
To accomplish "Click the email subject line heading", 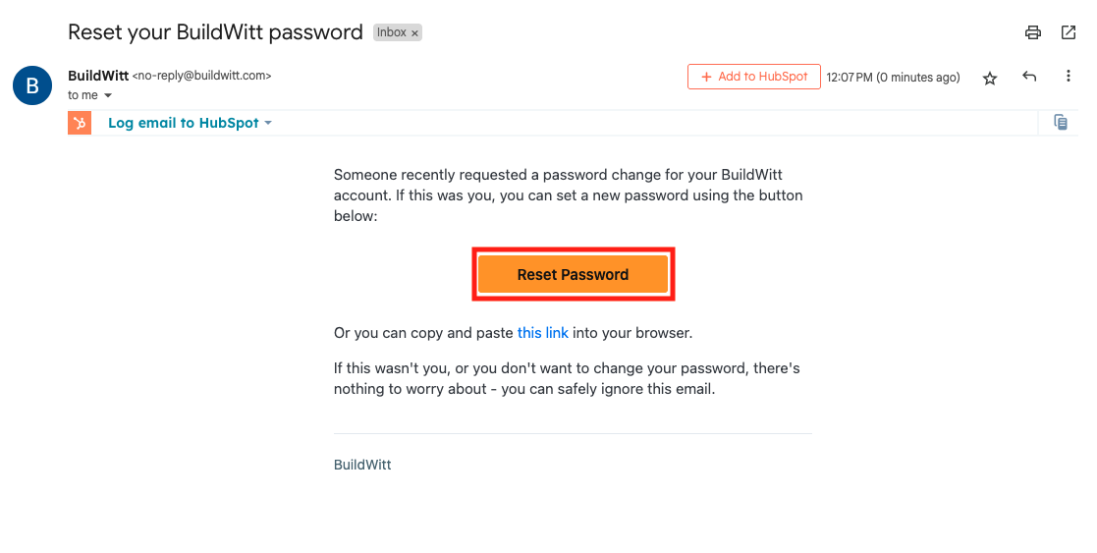I will [215, 32].
